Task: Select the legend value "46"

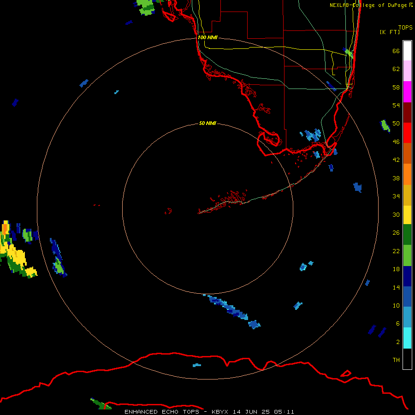Action: [396, 142]
